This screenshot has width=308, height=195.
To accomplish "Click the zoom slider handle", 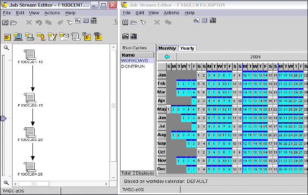I will click(4, 118).
